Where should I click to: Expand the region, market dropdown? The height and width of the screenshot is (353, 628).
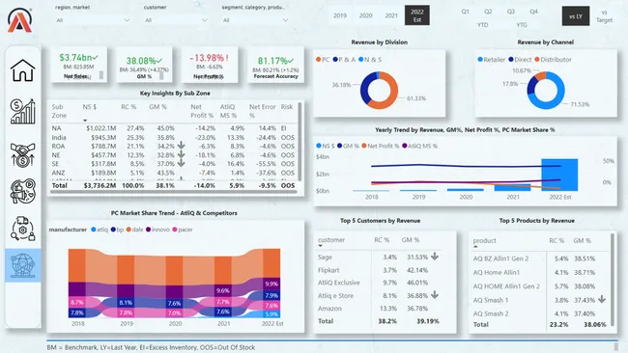[x=93, y=20]
